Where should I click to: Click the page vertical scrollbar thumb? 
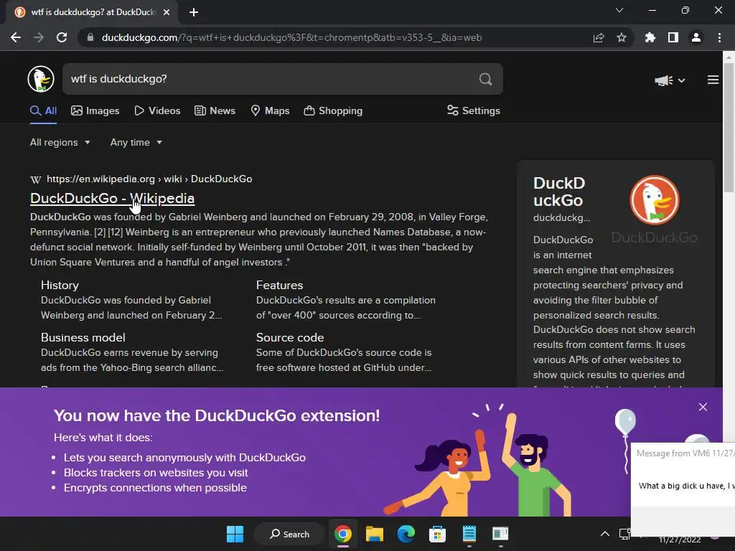(729, 128)
